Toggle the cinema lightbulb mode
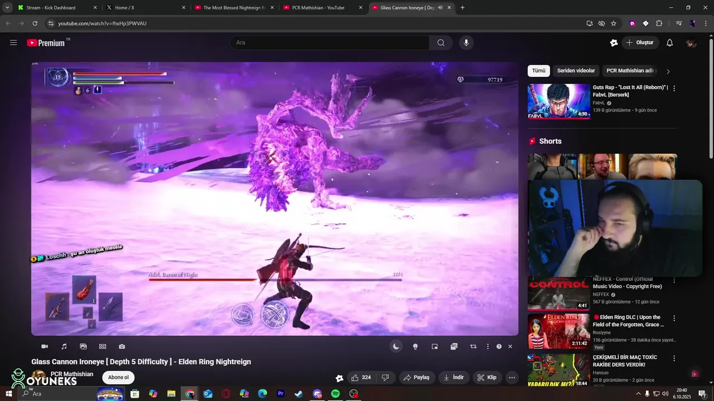This screenshot has width=714, height=401. (415, 346)
